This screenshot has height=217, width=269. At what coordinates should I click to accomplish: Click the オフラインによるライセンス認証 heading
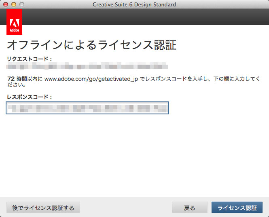click(91, 45)
